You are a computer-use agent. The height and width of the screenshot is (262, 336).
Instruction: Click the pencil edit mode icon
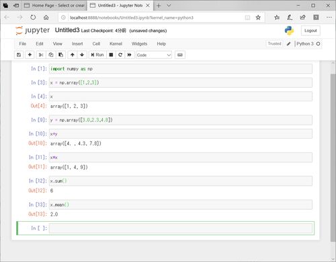(288, 44)
